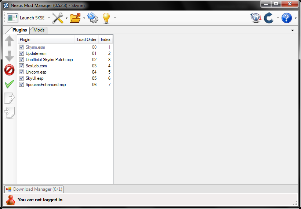This screenshot has height=209, width=301.
Task: Open settings via the blue gears icon
Action: click(x=93, y=18)
